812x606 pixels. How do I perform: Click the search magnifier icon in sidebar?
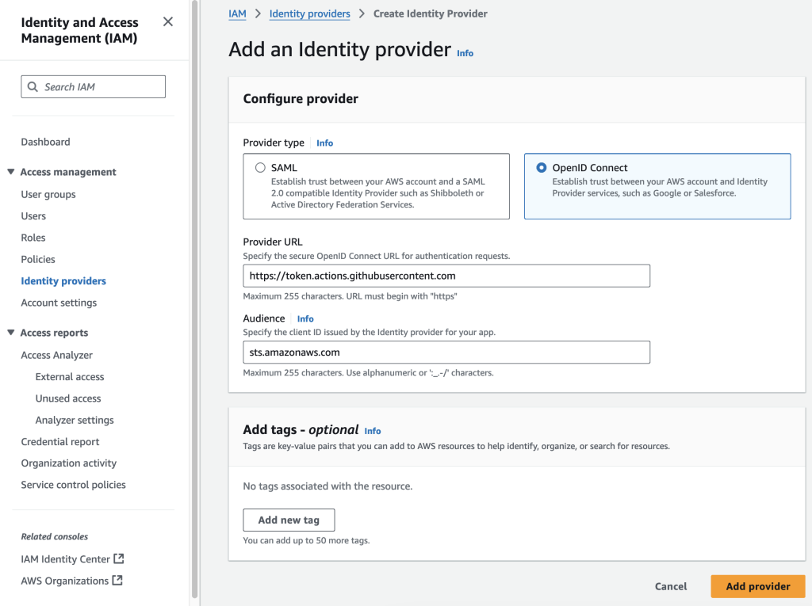coord(33,87)
